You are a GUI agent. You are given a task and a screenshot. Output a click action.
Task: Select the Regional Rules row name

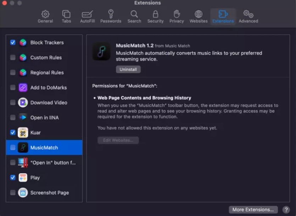pyautogui.click(x=47, y=73)
